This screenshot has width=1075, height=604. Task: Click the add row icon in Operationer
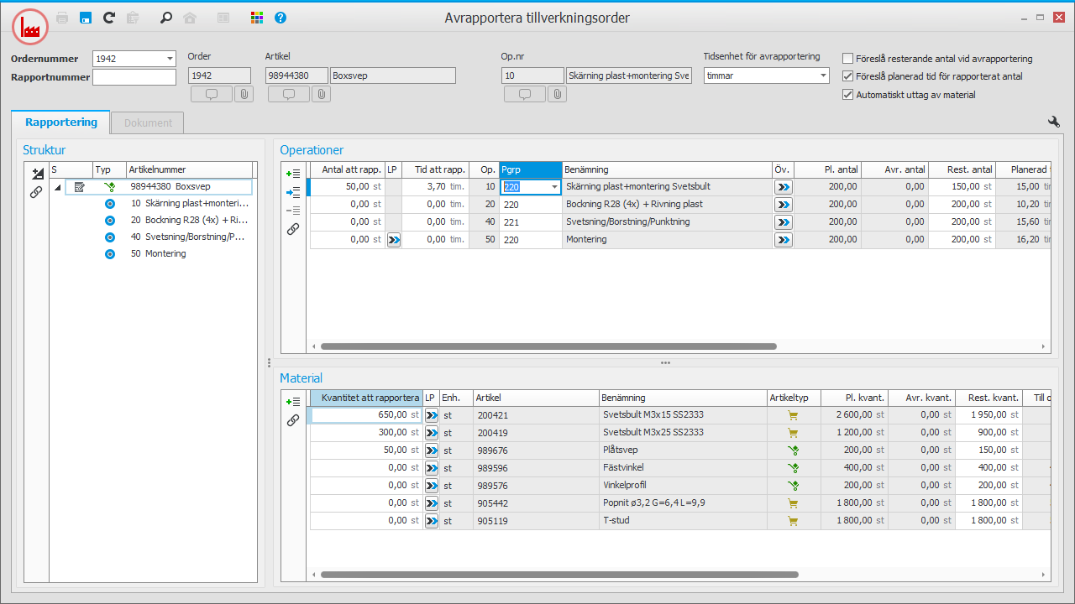tap(293, 174)
